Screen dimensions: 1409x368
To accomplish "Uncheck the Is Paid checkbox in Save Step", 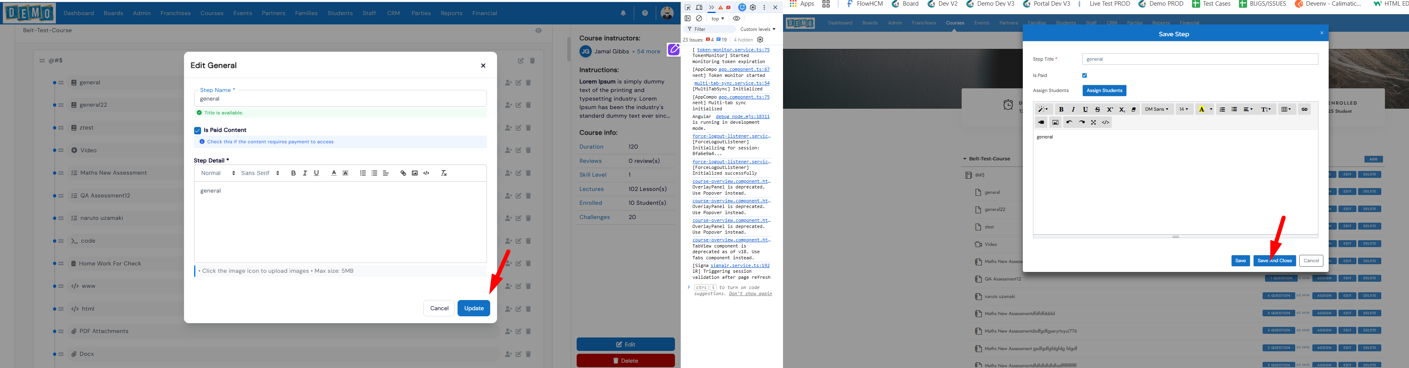I will 1085,75.
